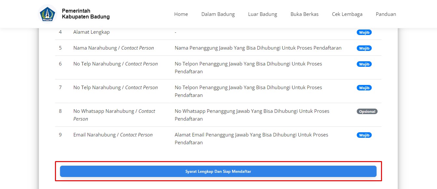
Task: Click the Opsional badge for No Whatsapp
Action: (x=367, y=112)
